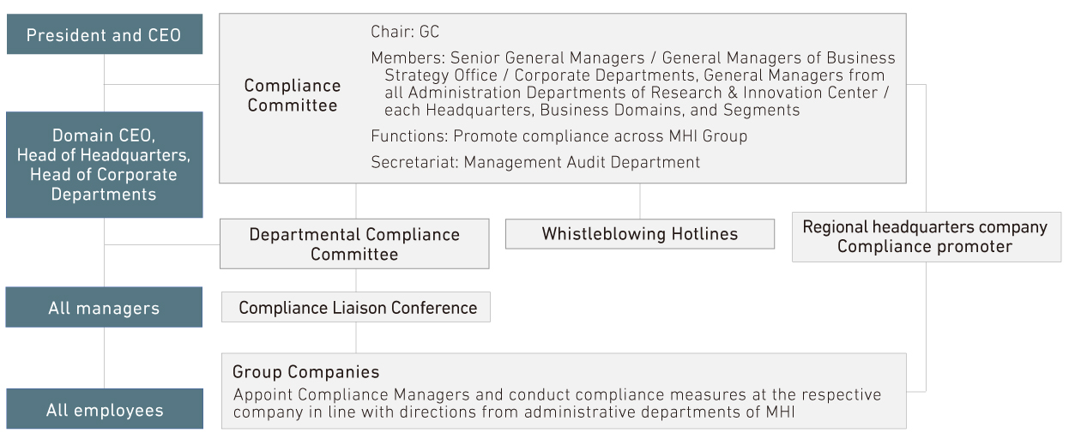The image size is (1069, 445).
Task: Click the Chair: GC text line
Action: (405, 32)
